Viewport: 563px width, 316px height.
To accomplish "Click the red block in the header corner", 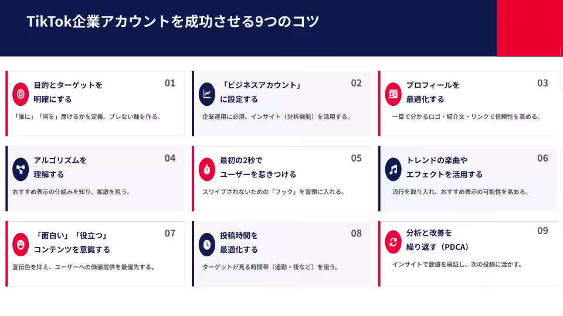I will coord(530,28).
